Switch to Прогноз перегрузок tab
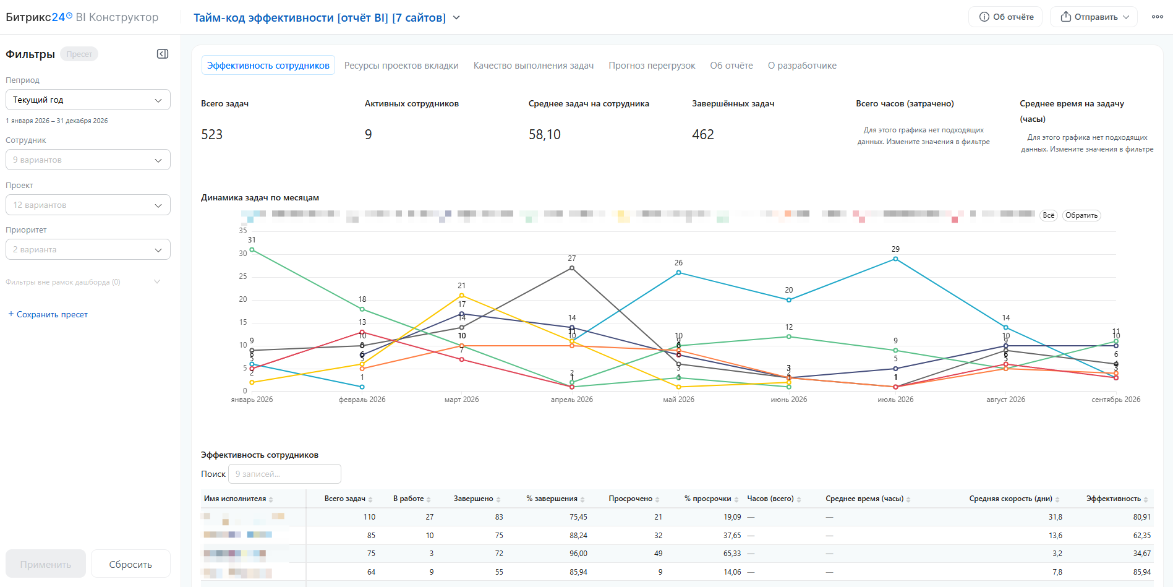The image size is (1173, 587). tap(652, 66)
